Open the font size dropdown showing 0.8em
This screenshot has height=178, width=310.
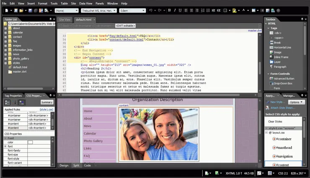point(132,10)
